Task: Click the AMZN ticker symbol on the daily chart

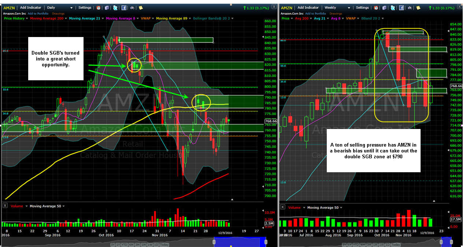Action: (9, 8)
